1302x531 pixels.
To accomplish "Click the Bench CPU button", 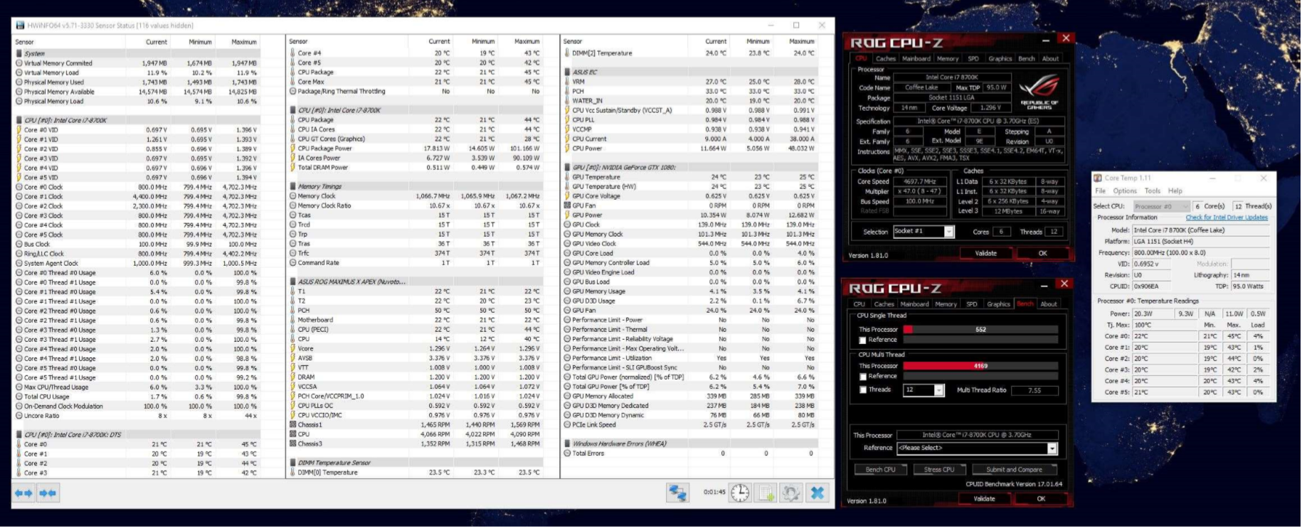I will point(880,470).
